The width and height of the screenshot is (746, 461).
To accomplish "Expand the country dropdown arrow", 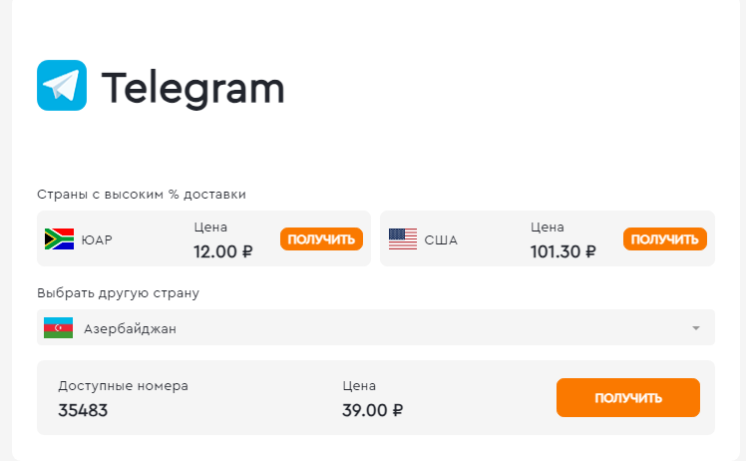I will (695, 328).
